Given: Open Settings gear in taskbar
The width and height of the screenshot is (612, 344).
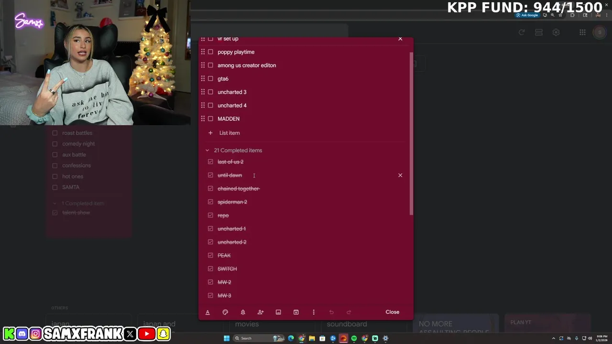Looking at the screenshot, I should [x=385, y=338].
